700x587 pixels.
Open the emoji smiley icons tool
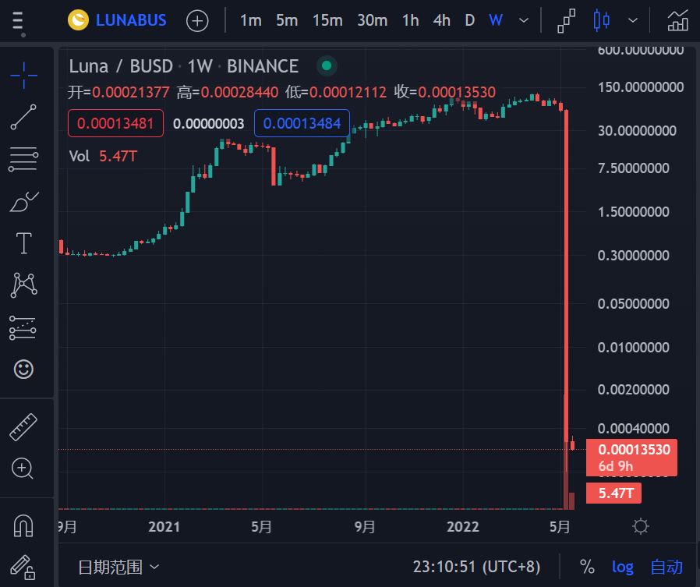point(23,370)
